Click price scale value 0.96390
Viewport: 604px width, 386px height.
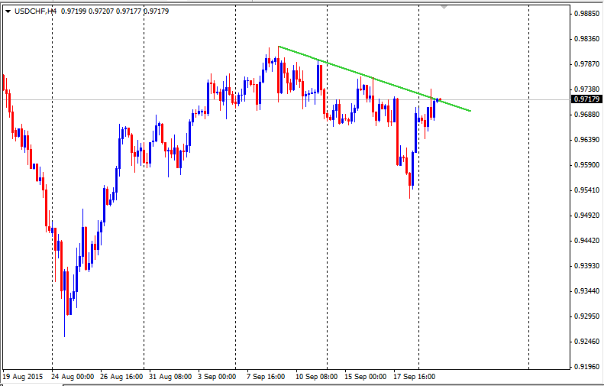586,140
